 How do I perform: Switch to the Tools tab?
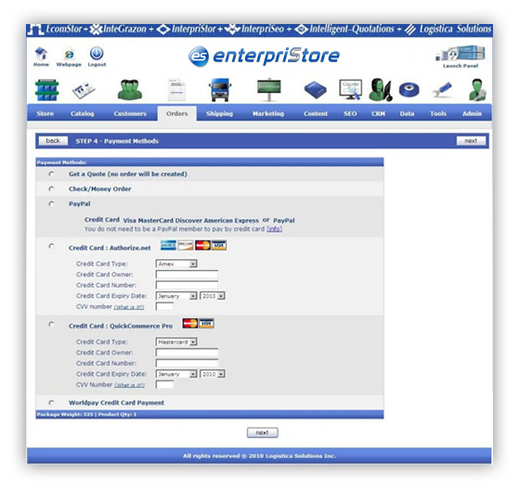[438, 113]
